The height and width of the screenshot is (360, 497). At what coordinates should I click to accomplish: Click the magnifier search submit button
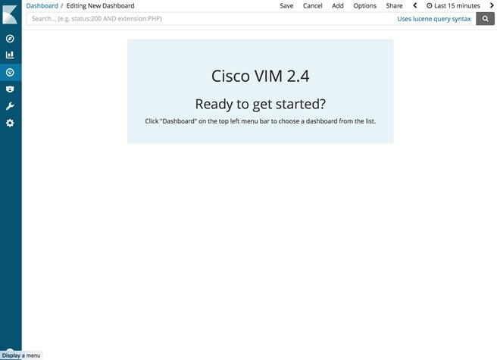tap(485, 19)
